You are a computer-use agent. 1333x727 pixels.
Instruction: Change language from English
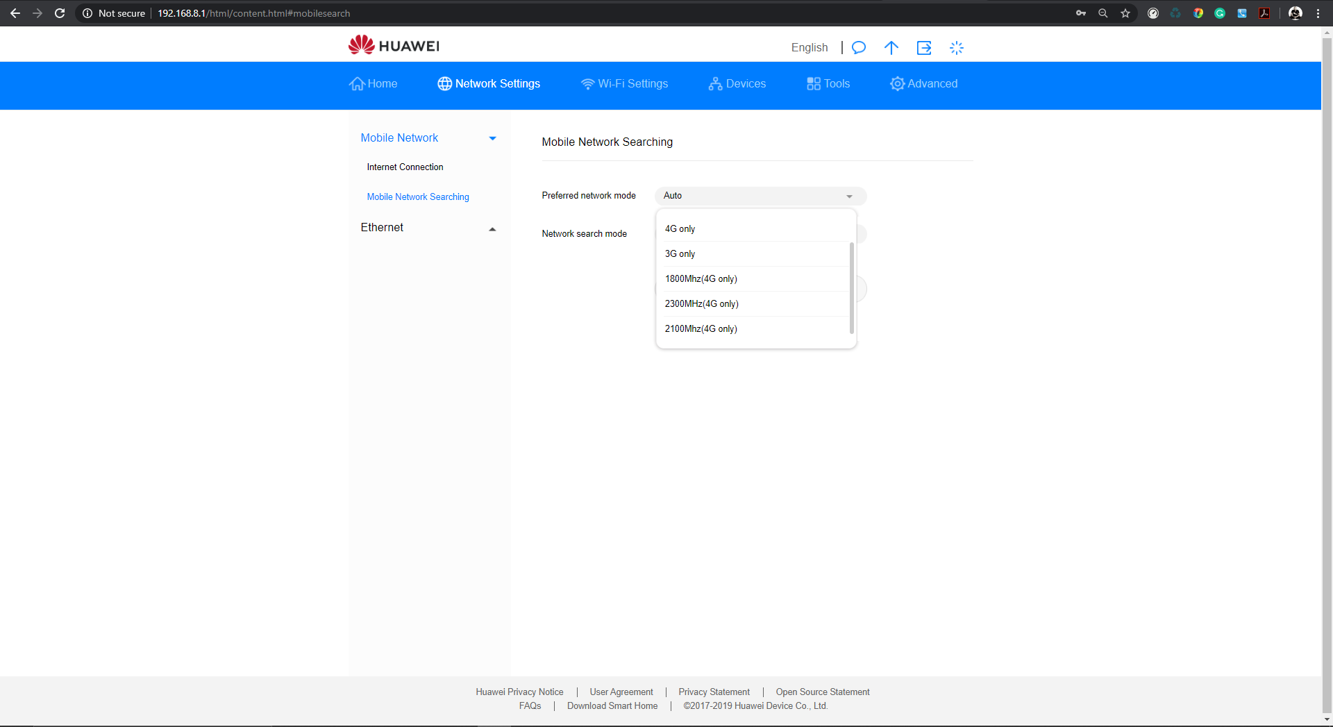[x=810, y=47]
